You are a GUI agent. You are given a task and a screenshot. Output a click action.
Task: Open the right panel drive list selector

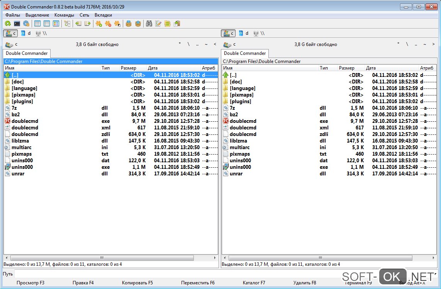(229, 44)
